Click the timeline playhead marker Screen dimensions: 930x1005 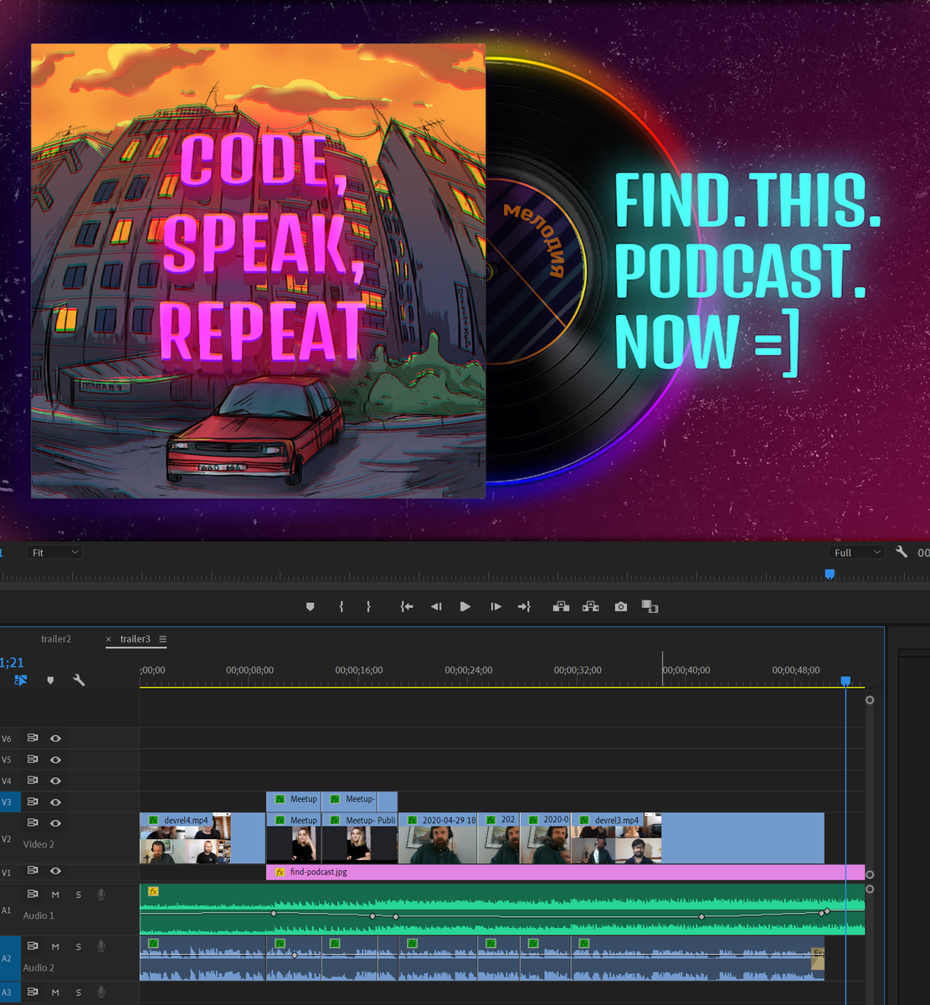(x=845, y=682)
